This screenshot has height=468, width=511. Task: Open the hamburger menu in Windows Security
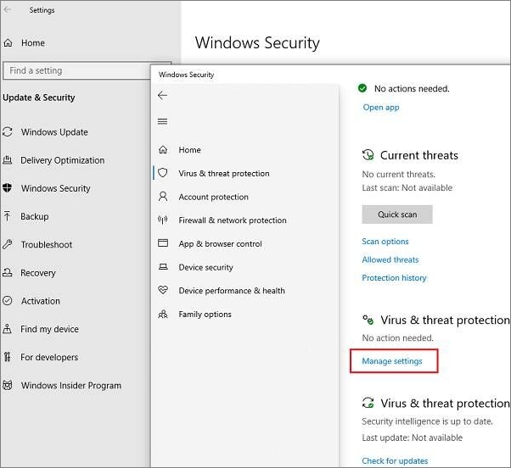click(x=162, y=121)
